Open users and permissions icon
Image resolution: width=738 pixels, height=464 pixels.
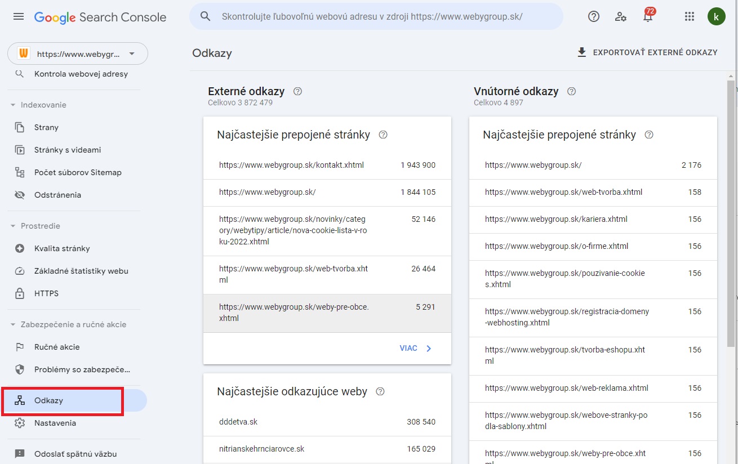pyautogui.click(x=621, y=16)
